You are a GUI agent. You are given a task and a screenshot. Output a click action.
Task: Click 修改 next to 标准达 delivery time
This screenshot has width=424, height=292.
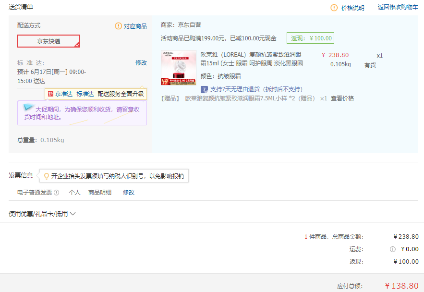pos(141,63)
